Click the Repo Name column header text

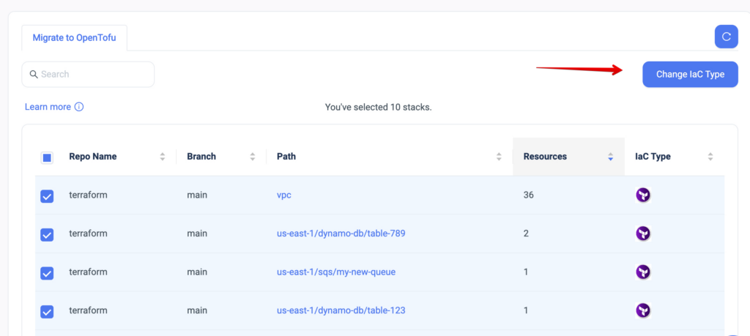tap(93, 157)
